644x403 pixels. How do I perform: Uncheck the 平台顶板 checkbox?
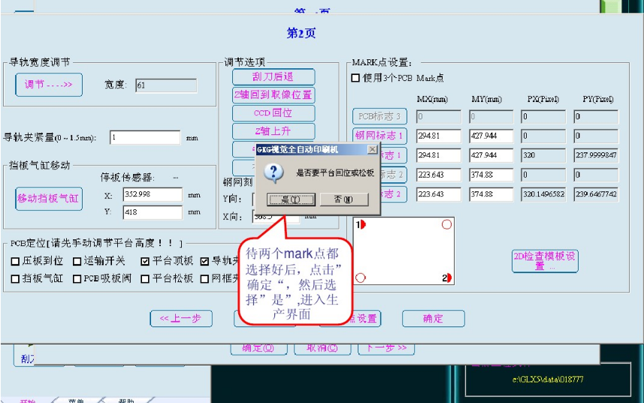(x=146, y=262)
